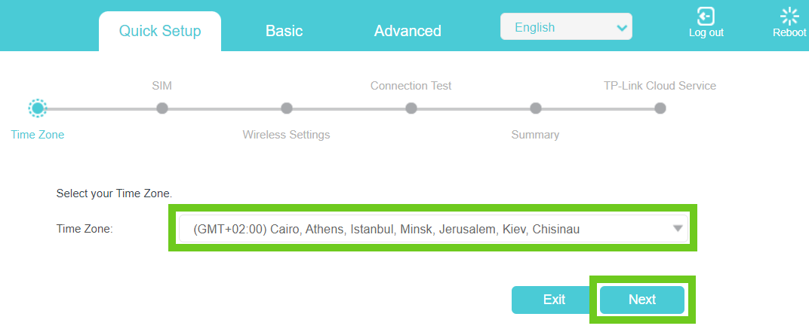Viewport: 809px width, 335px height.
Task: Click the Exit button
Action: pos(554,300)
